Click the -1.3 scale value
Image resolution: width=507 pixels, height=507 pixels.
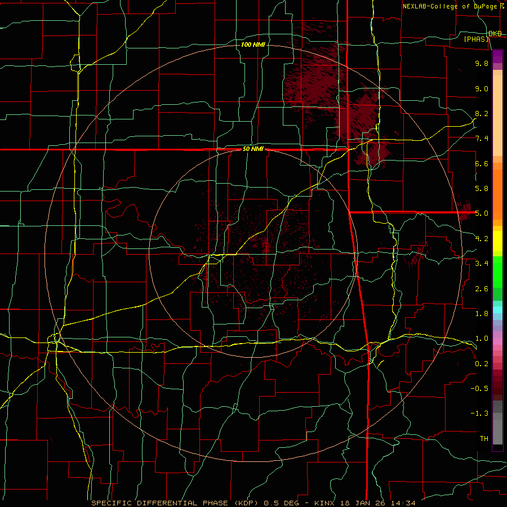[479, 413]
